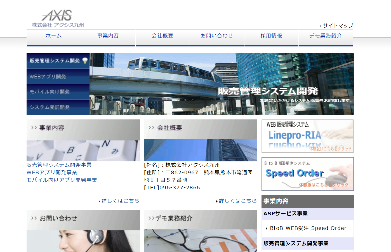The height and width of the screenshot is (252, 391).
Task: Open the お問い合わせ navigation tab
Action: coord(217,36)
